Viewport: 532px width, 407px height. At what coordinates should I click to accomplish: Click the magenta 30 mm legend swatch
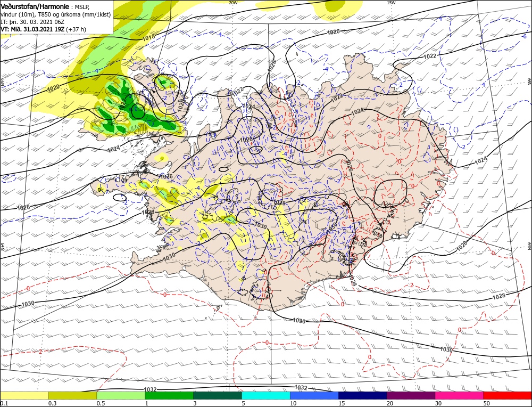460,395
